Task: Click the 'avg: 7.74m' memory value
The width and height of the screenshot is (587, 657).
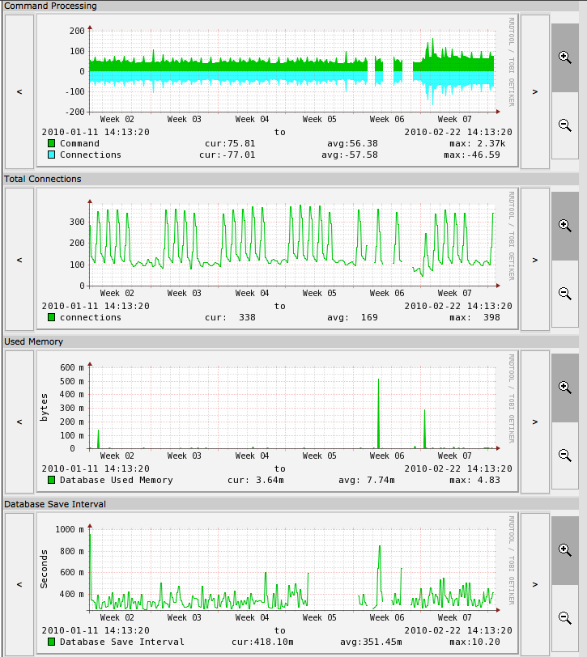Action: coord(367,480)
